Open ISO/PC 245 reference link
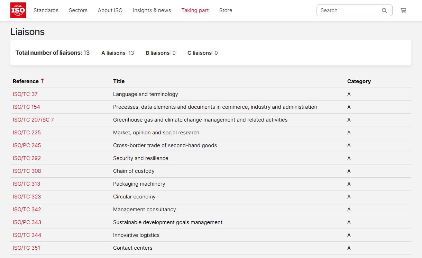This screenshot has height=258, width=422. point(27,145)
